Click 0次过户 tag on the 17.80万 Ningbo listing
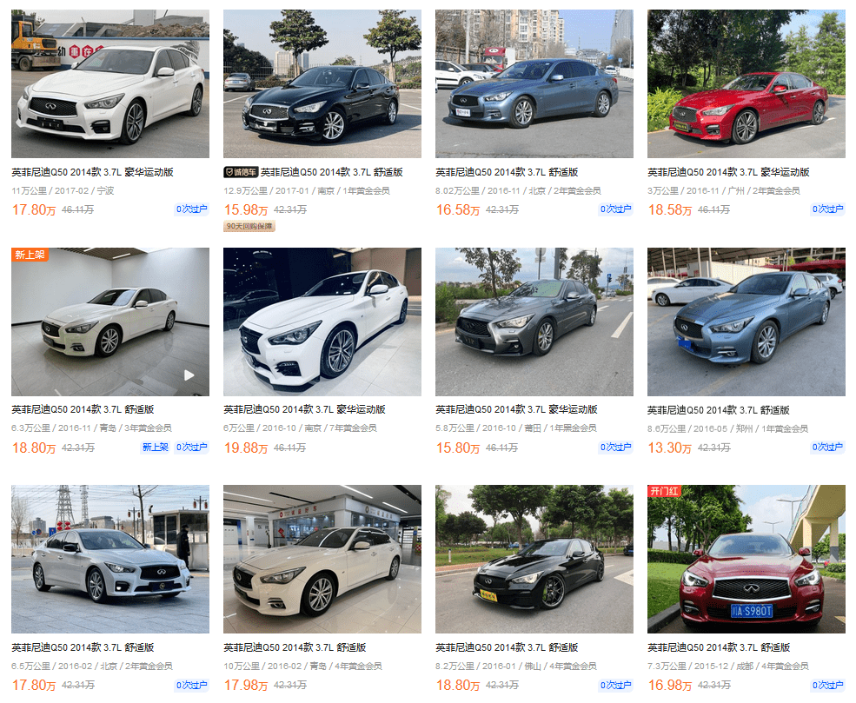This screenshot has height=703, width=856. click(191, 209)
